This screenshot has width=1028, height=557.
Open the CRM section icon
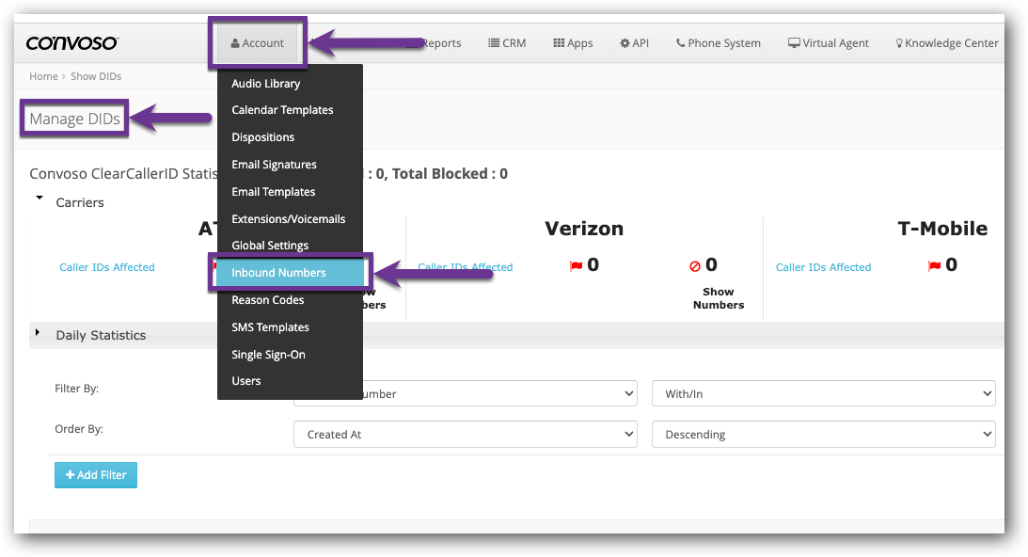coord(493,42)
